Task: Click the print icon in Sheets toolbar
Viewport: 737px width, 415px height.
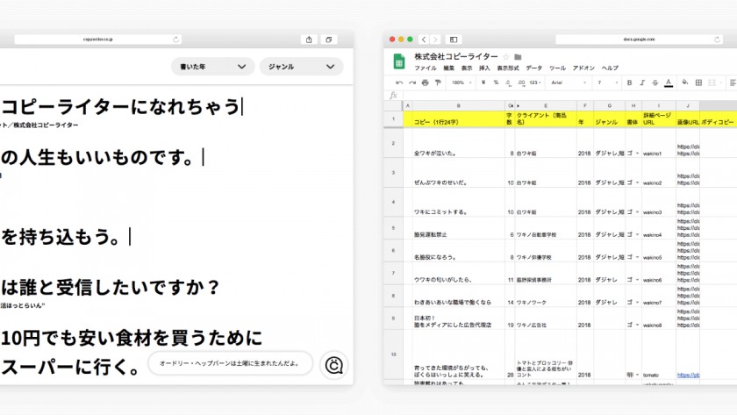Action: tap(425, 82)
